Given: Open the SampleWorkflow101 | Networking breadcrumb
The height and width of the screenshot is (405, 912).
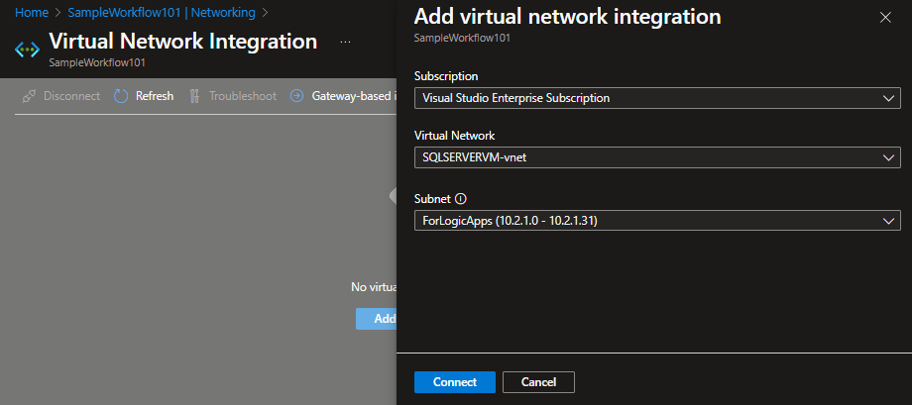Looking at the screenshot, I should click(162, 12).
